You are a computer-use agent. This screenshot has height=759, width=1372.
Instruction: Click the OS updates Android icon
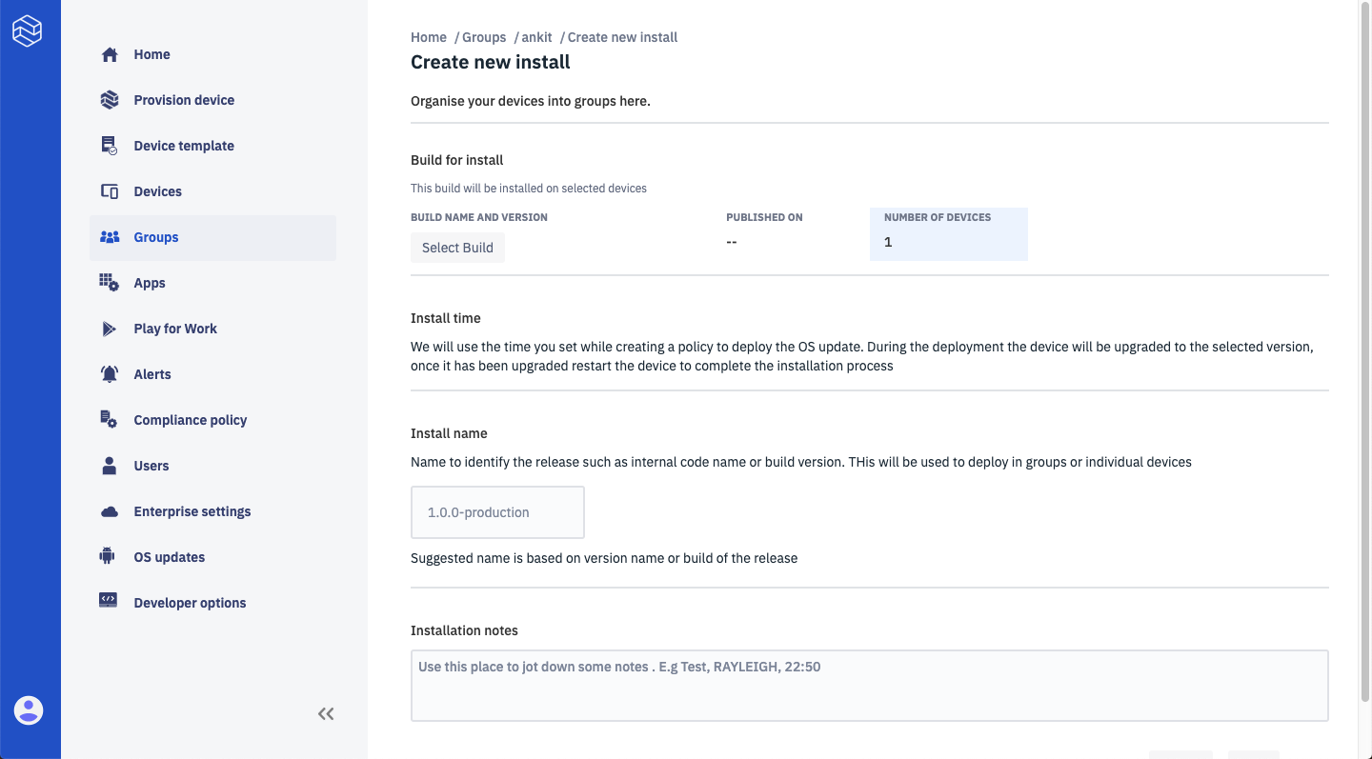[108, 557]
